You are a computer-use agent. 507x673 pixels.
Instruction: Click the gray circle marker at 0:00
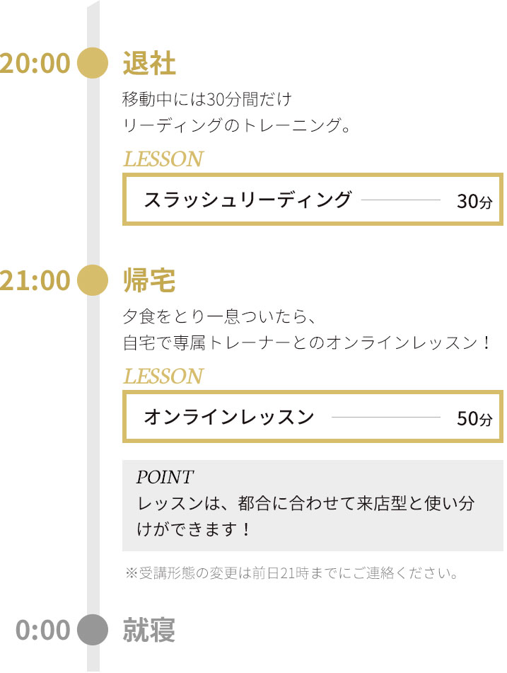click(x=93, y=630)
